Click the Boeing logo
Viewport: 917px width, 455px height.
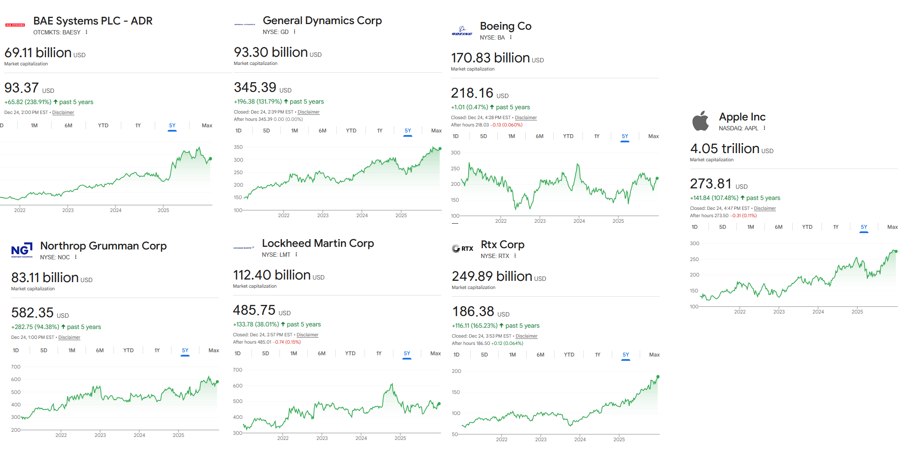click(x=462, y=31)
